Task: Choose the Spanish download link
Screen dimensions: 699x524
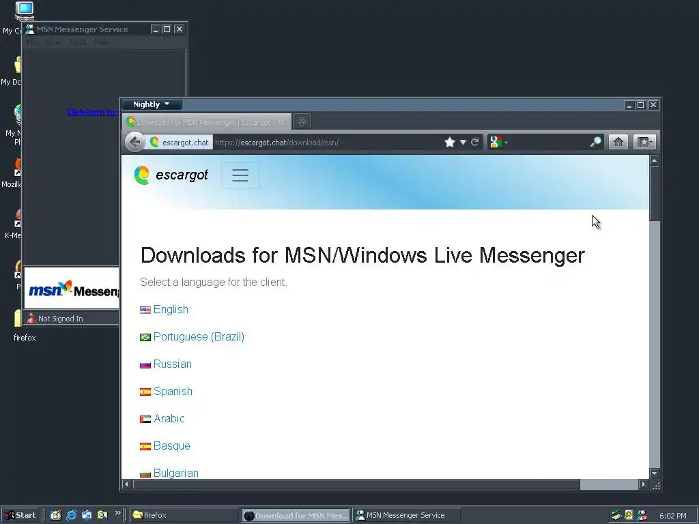Action: tap(173, 391)
